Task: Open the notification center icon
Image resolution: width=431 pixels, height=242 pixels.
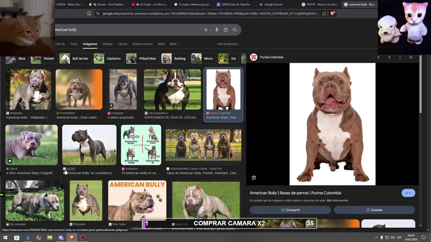Action: tap(424, 238)
